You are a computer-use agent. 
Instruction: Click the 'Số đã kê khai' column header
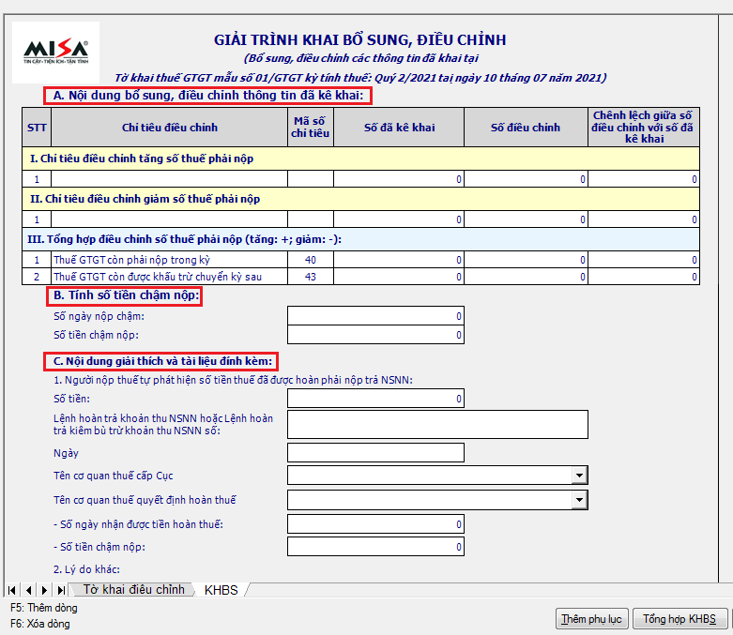point(399,127)
